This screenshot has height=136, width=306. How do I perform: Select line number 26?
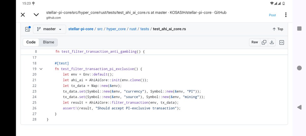pos(34,108)
